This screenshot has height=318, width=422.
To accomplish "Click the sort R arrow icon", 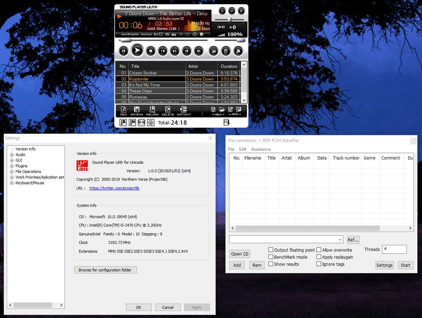I will pos(123,122).
